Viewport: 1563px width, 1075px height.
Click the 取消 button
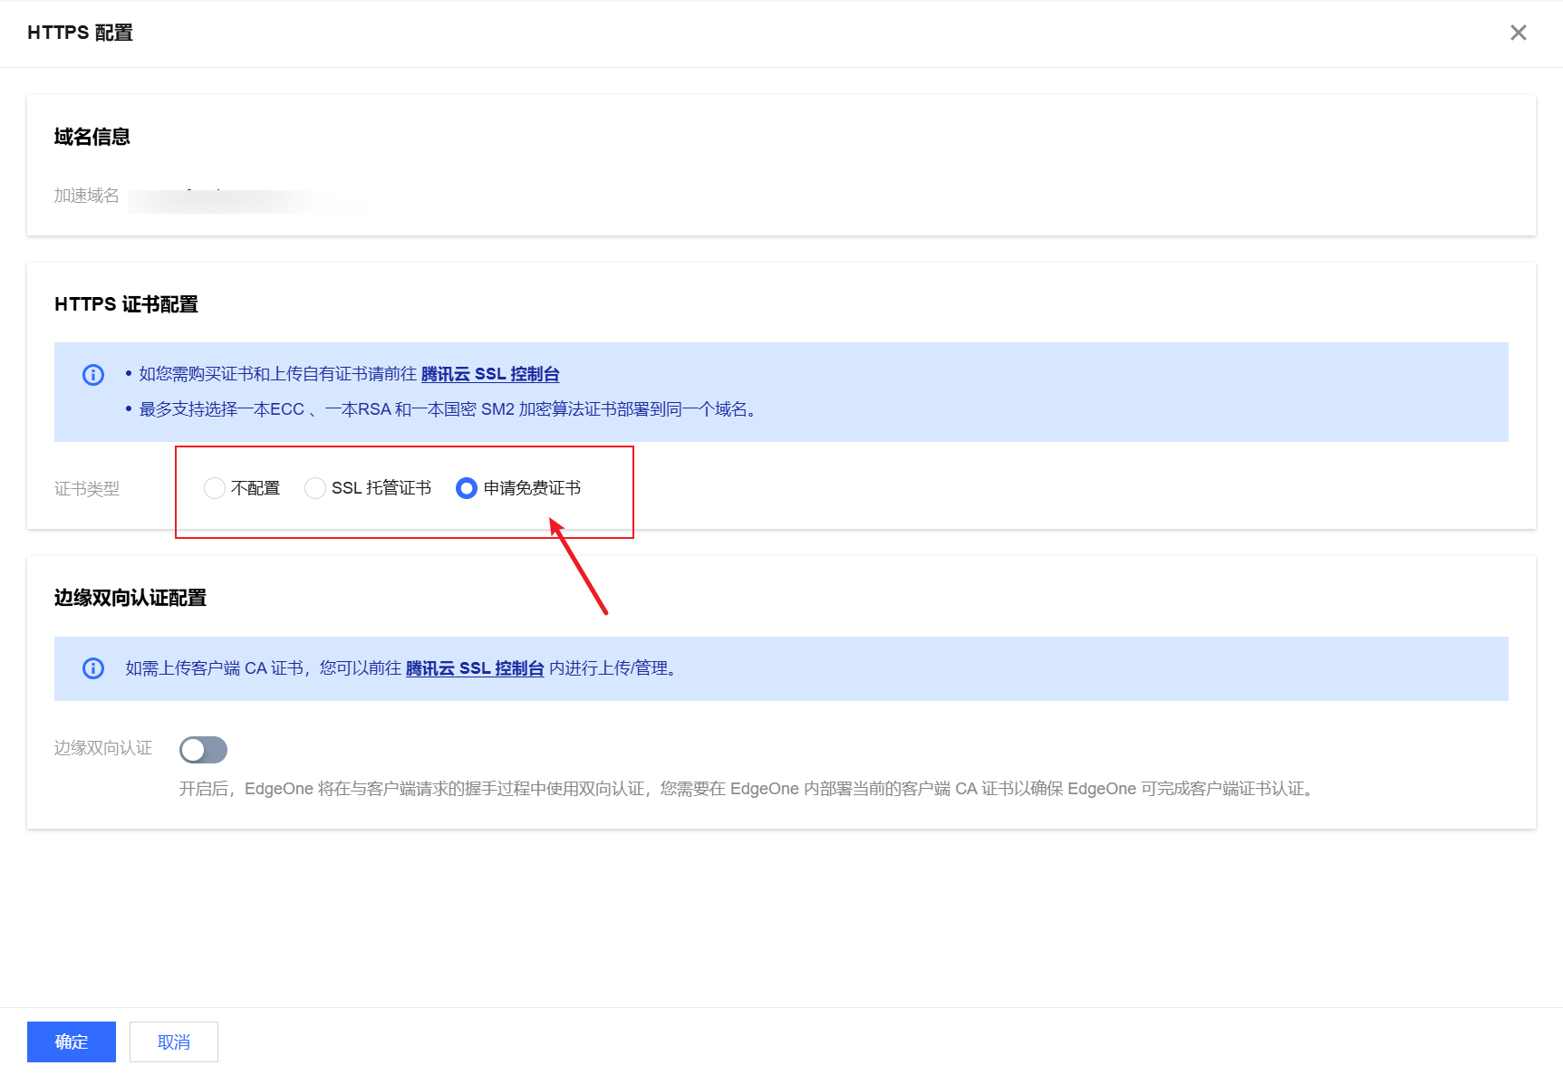174,1041
